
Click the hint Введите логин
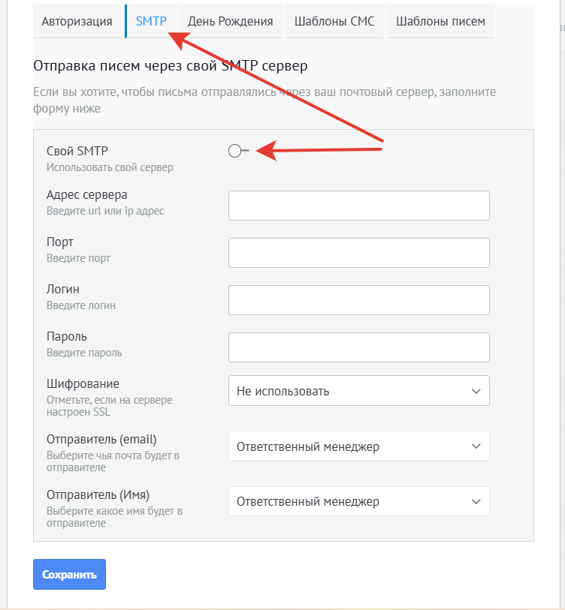tap(81, 305)
